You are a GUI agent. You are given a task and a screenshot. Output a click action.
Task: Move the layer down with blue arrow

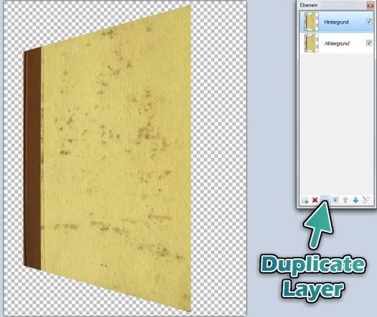point(356,200)
